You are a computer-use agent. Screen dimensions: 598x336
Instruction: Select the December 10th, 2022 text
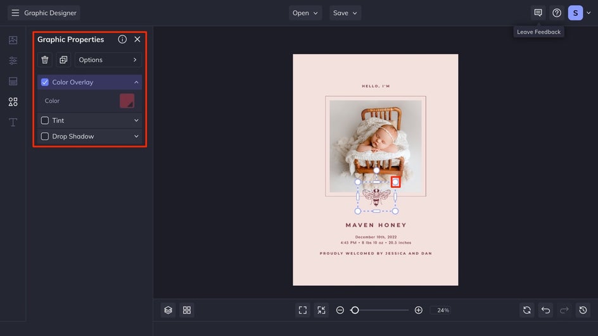376,237
